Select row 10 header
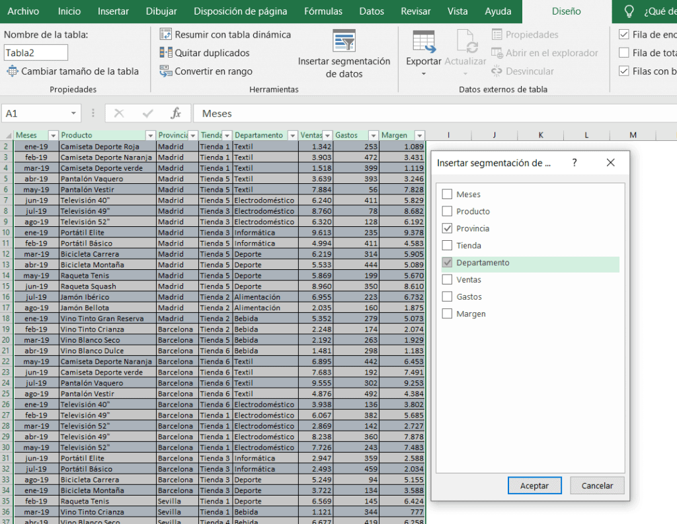This screenshot has width=677, height=524. tap(7, 232)
